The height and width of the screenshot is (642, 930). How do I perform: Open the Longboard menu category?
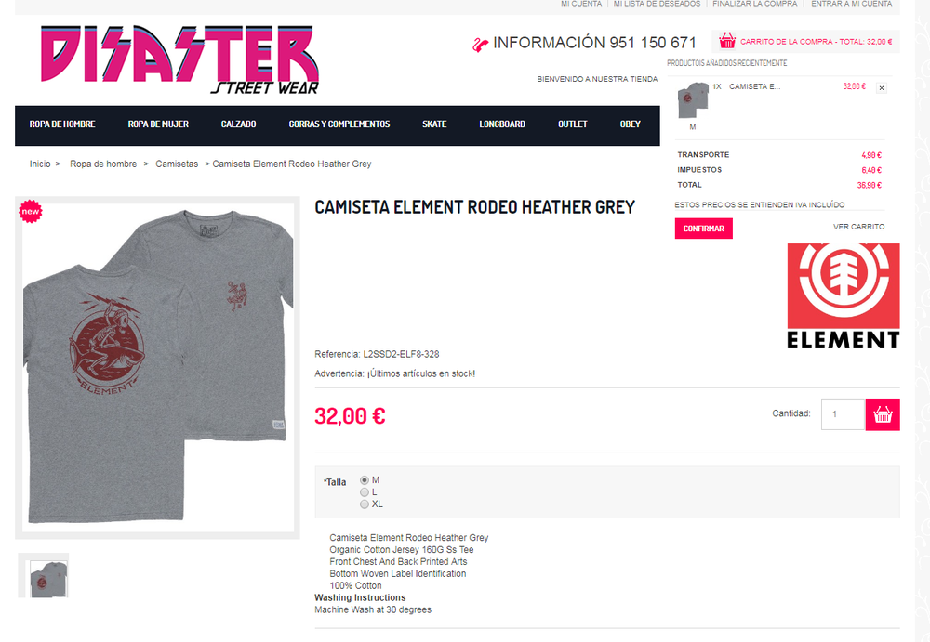[x=502, y=124]
